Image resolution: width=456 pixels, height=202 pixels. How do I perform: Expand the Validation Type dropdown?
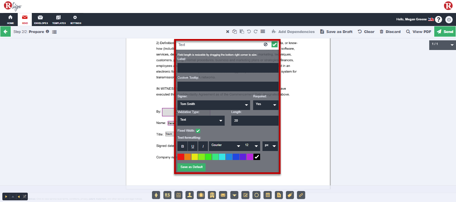201,120
